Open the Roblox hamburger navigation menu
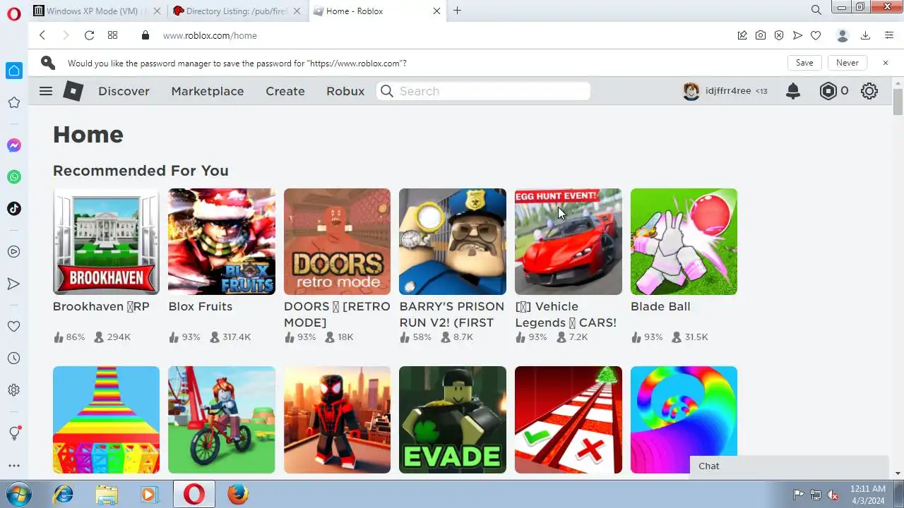The height and width of the screenshot is (508, 904). point(46,91)
